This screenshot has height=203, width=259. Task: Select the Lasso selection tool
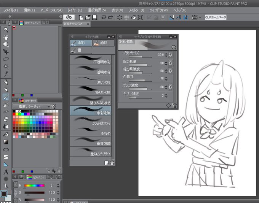coord(6,59)
